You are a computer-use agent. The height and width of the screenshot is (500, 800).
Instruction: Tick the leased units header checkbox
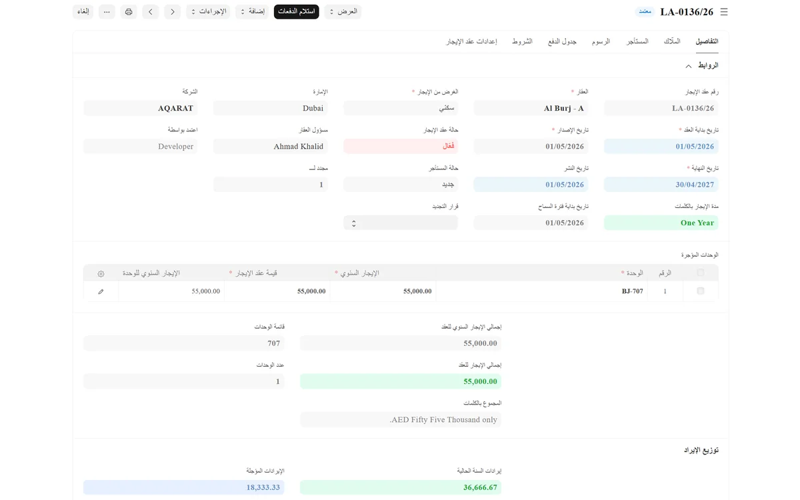pos(700,273)
